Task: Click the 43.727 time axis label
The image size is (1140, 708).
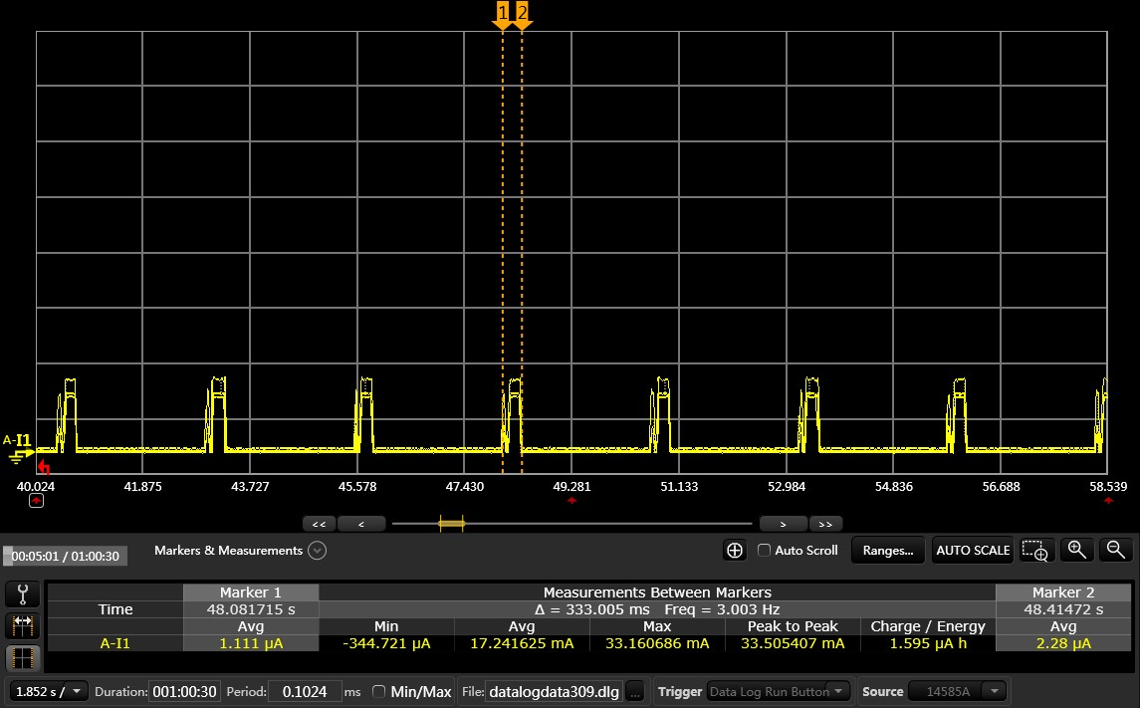Action: click(x=250, y=486)
